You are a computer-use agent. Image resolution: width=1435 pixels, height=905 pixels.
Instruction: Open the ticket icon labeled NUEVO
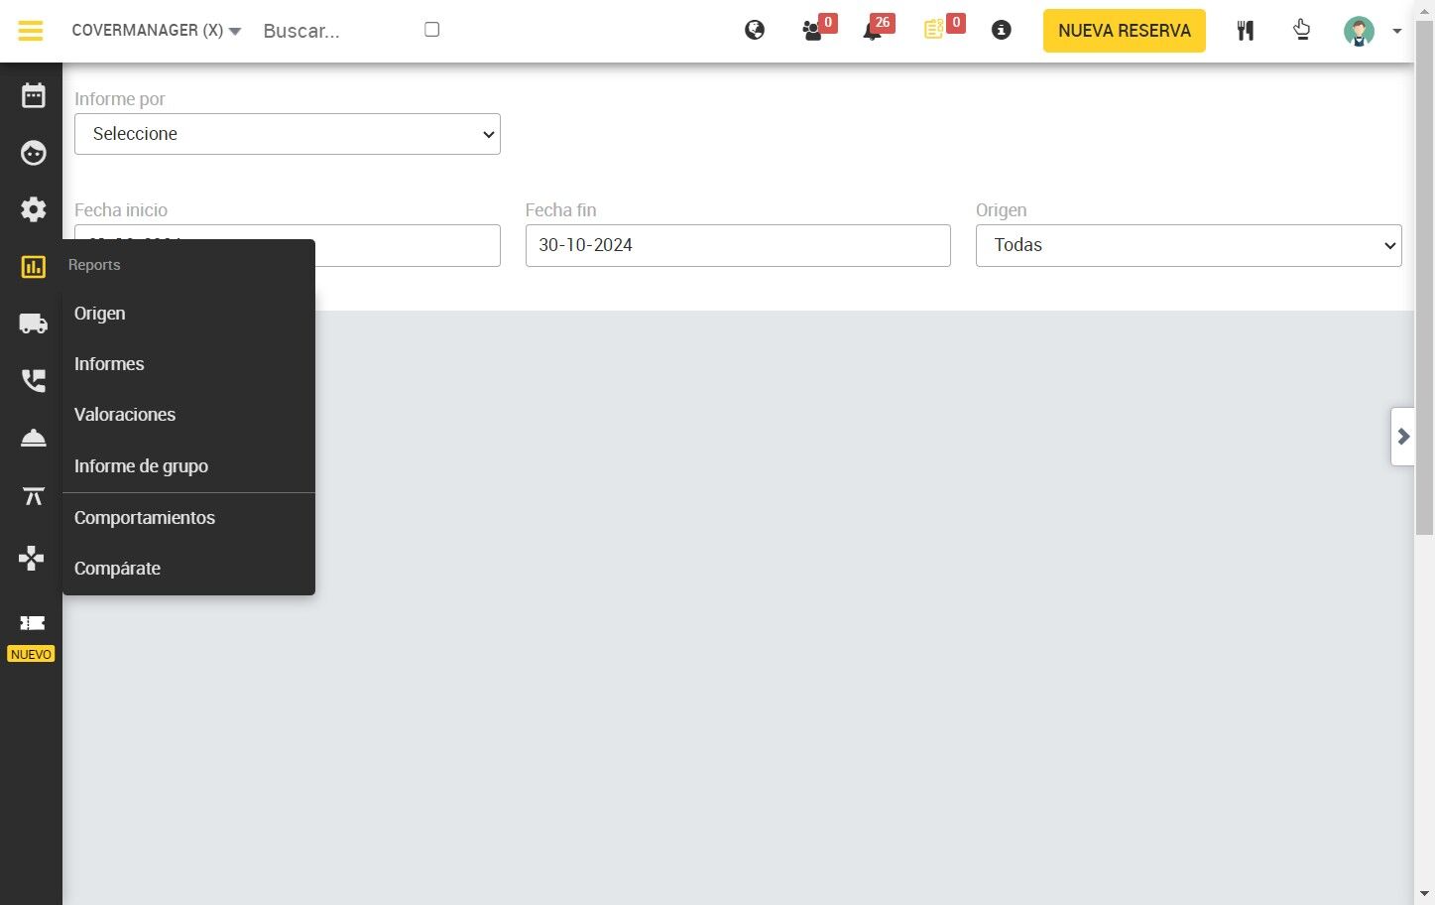(33, 623)
